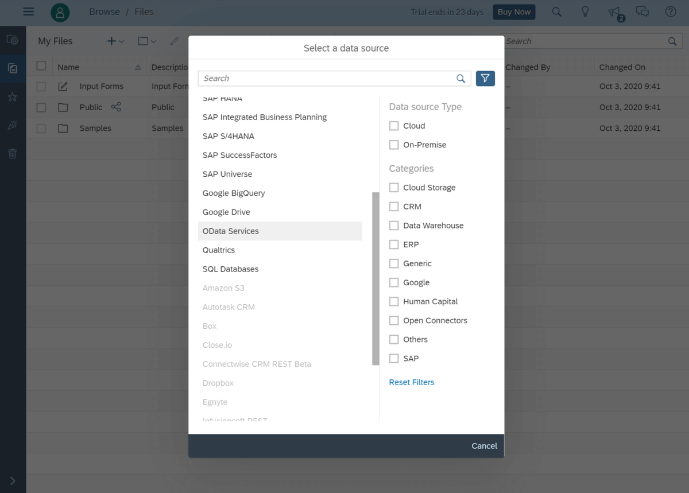The width and height of the screenshot is (689, 493).
Task: Open the notifications megaphone icon
Action: point(614,12)
